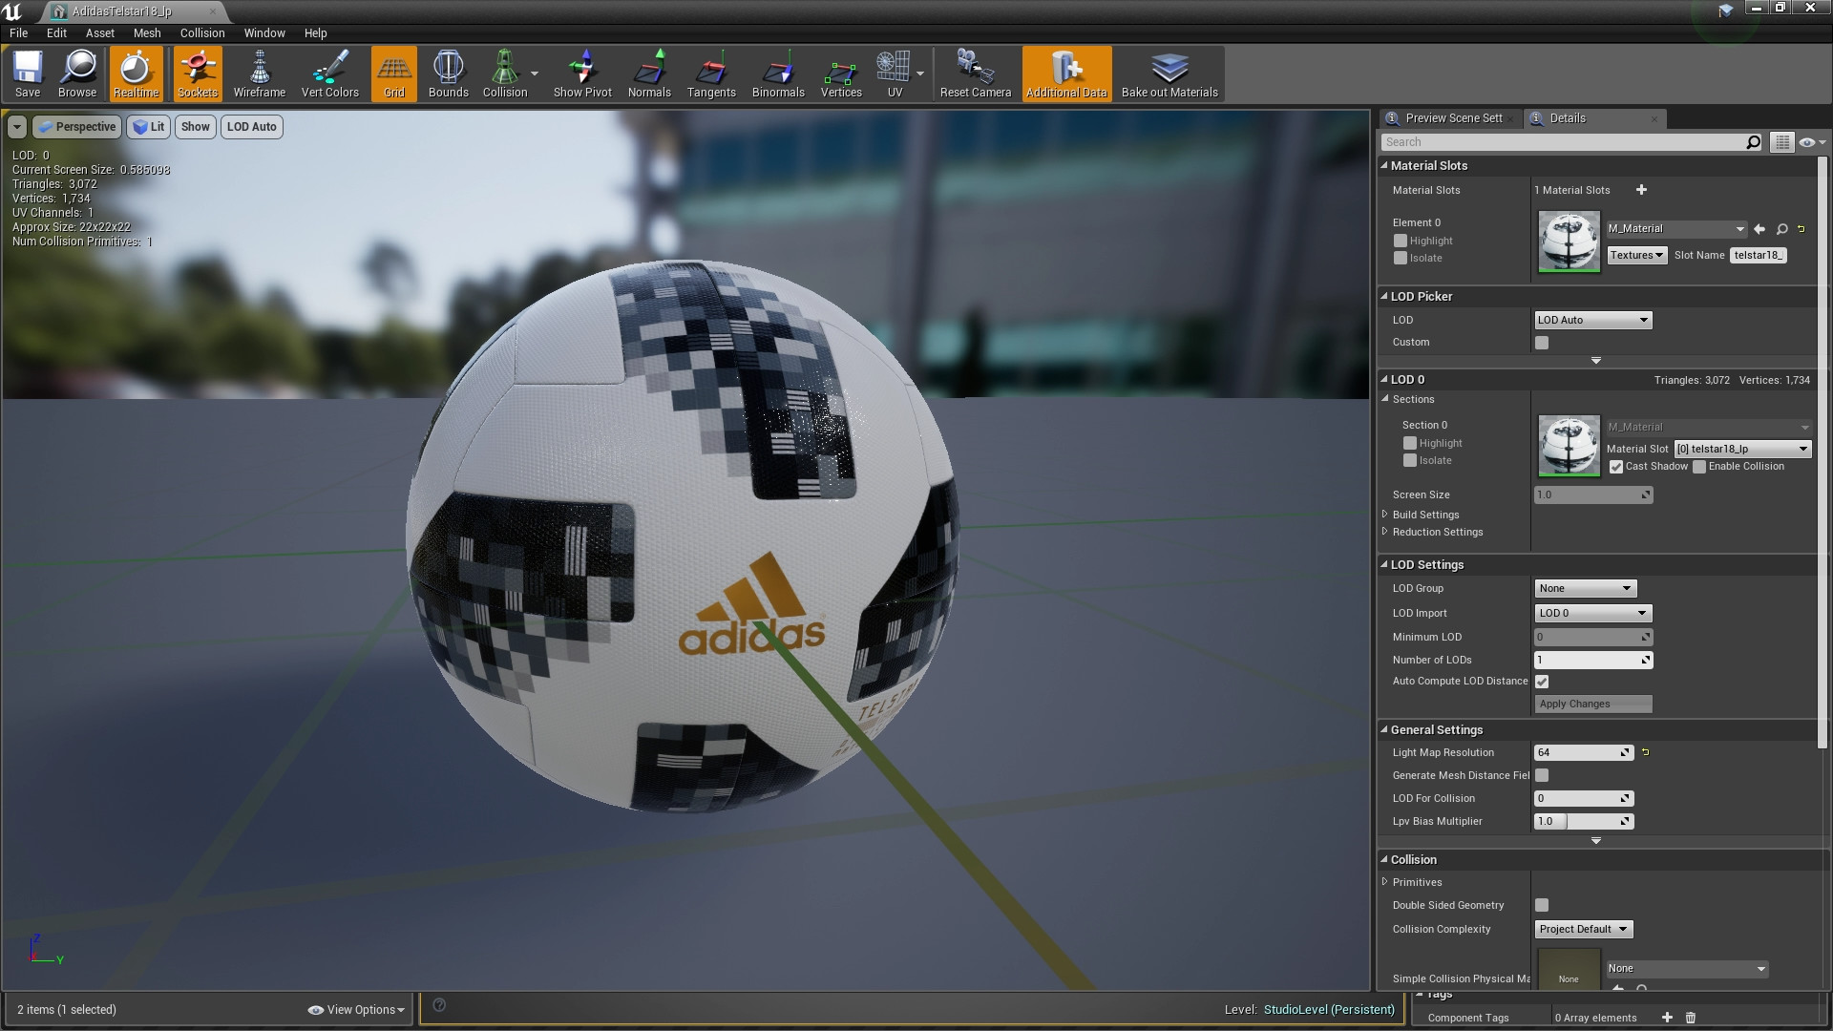Click the Lit view mode button
Viewport: 1833px width, 1031px height.
click(x=148, y=127)
